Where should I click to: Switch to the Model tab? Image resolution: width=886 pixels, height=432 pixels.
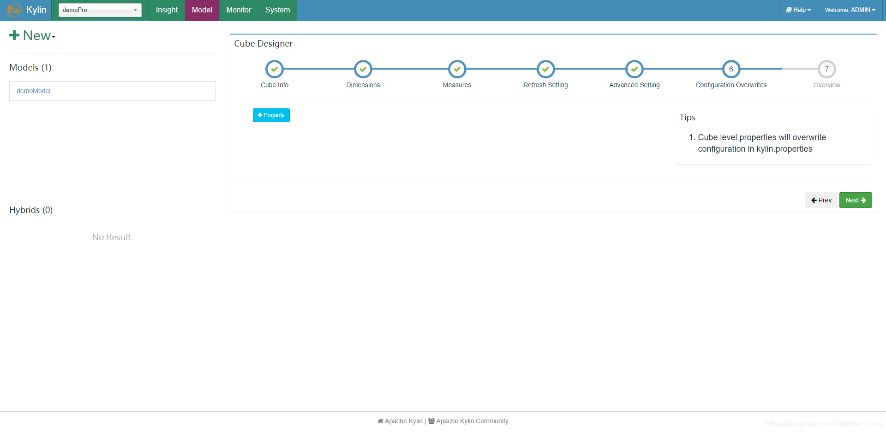[x=202, y=10]
